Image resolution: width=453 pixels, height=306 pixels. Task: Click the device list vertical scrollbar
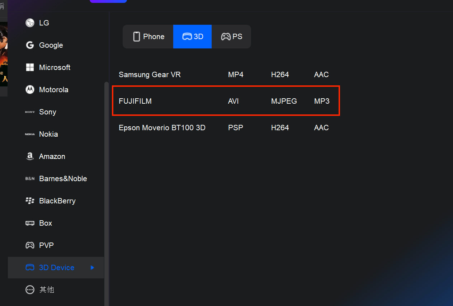click(106, 194)
